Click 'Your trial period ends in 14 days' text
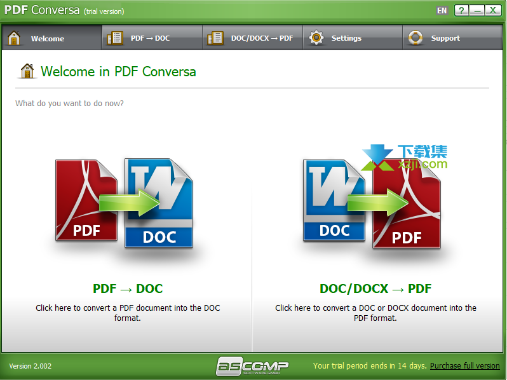Image resolution: width=507 pixels, height=380 pixels. pyautogui.click(x=370, y=366)
